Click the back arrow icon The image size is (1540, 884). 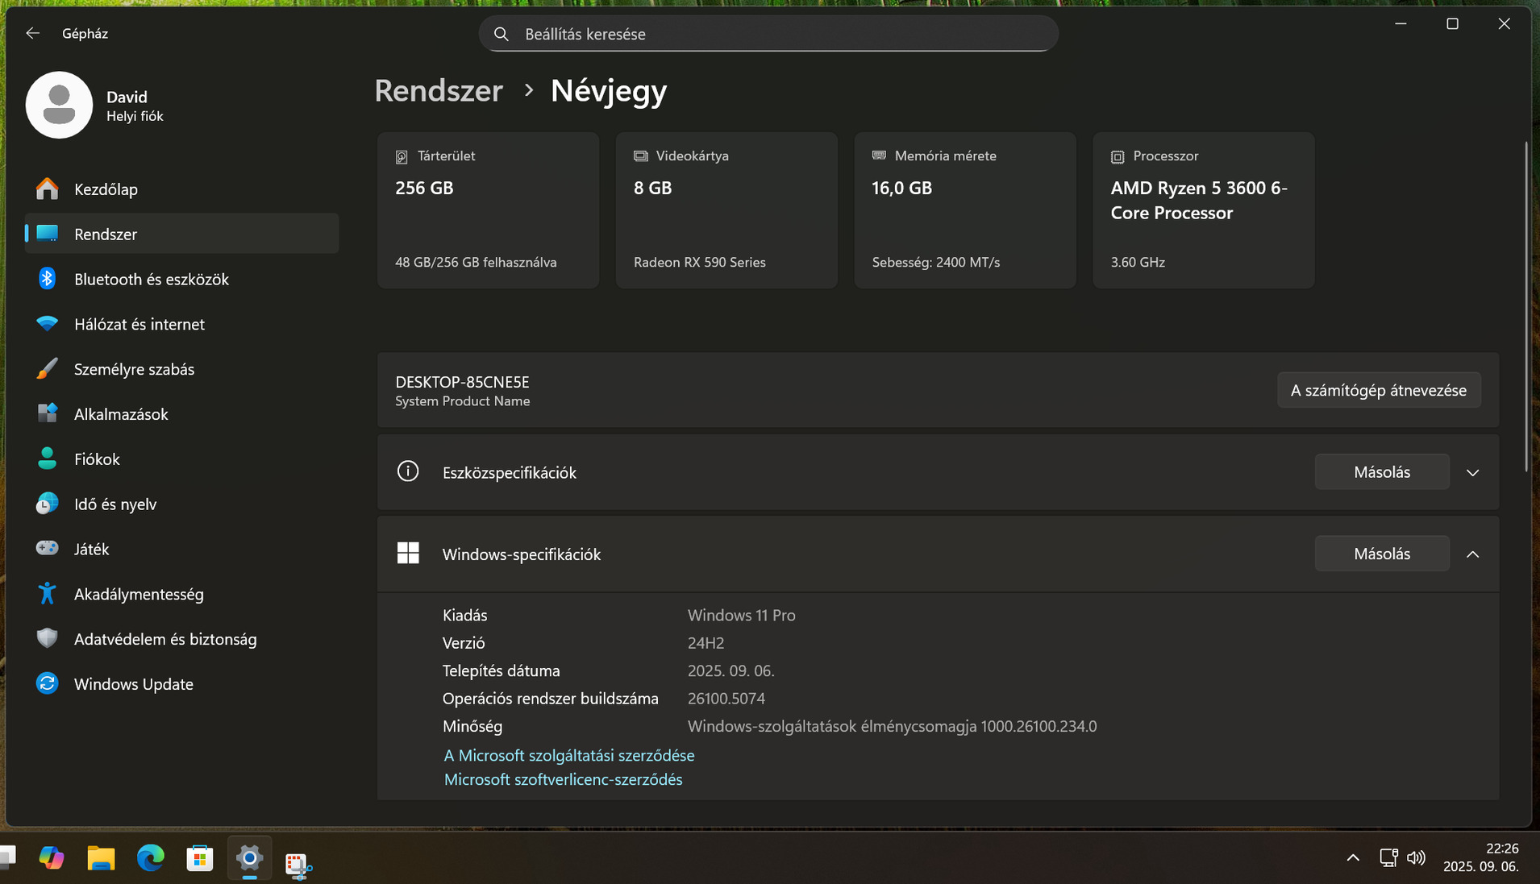tap(32, 33)
